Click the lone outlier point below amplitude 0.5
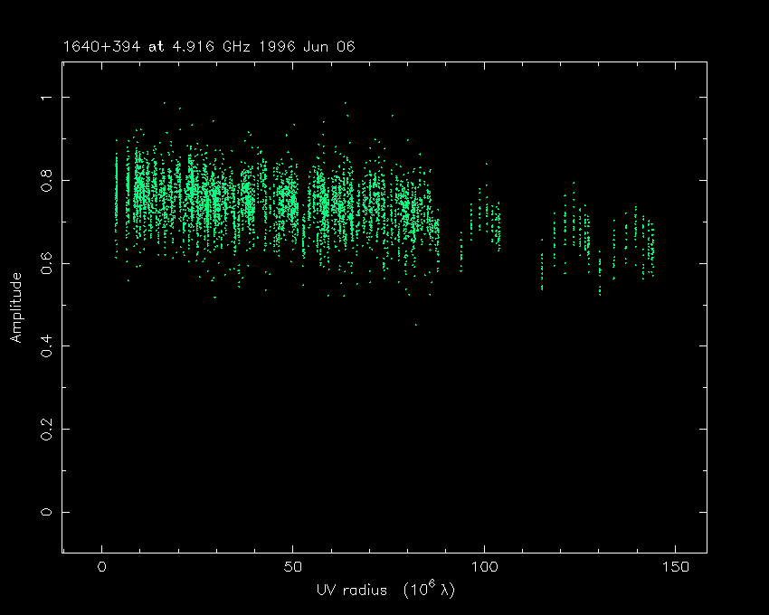The image size is (769, 615). pos(416,324)
